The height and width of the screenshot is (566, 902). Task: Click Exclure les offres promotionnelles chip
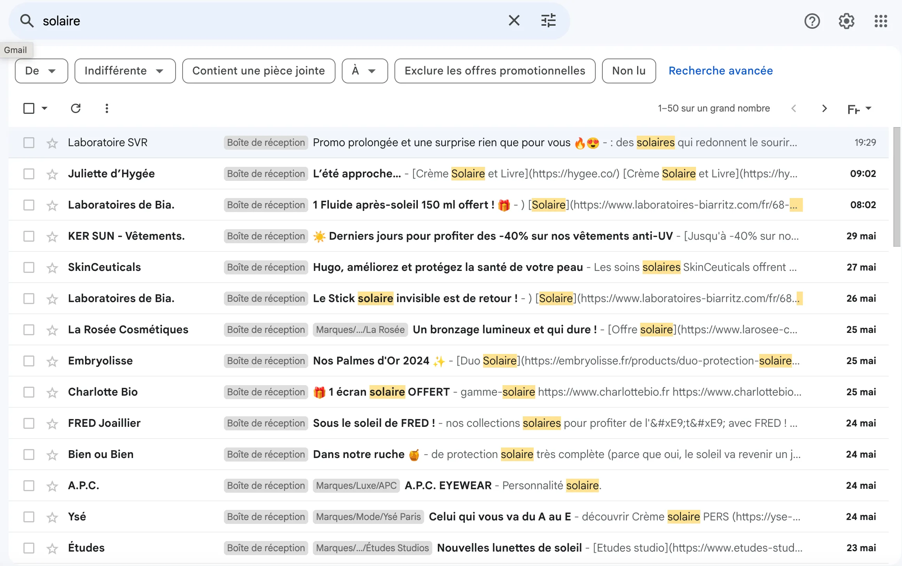point(495,71)
